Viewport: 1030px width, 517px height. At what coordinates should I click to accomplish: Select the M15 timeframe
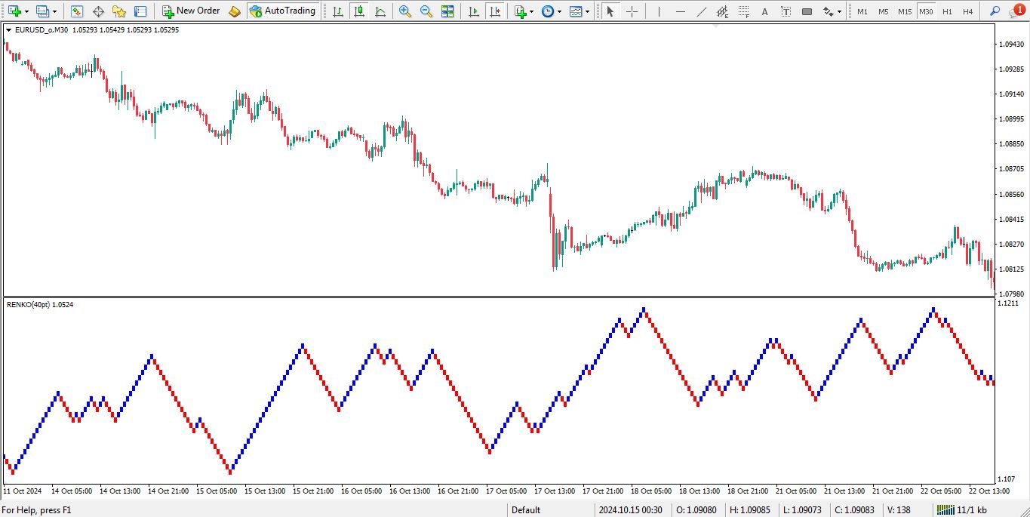pyautogui.click(x=904, y=12)
